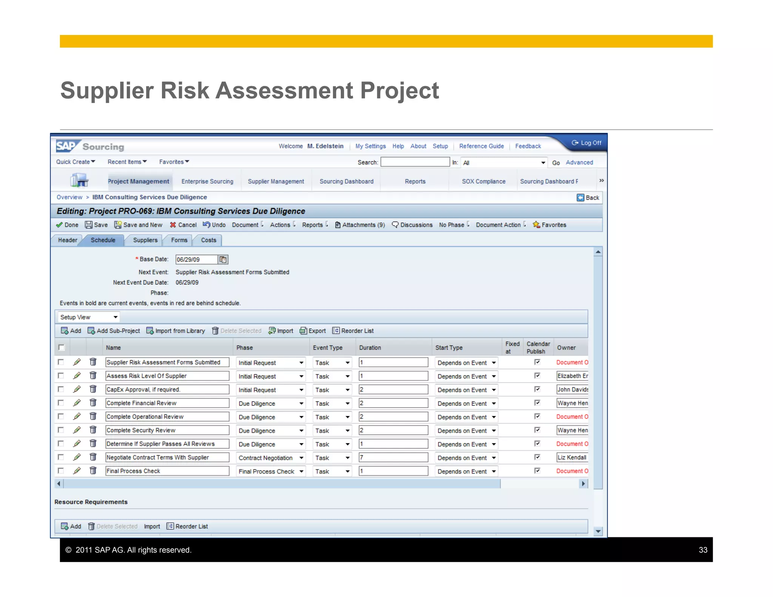
Task: Click Resource Requirements Reorder List icon
Action: coord(170,526)
